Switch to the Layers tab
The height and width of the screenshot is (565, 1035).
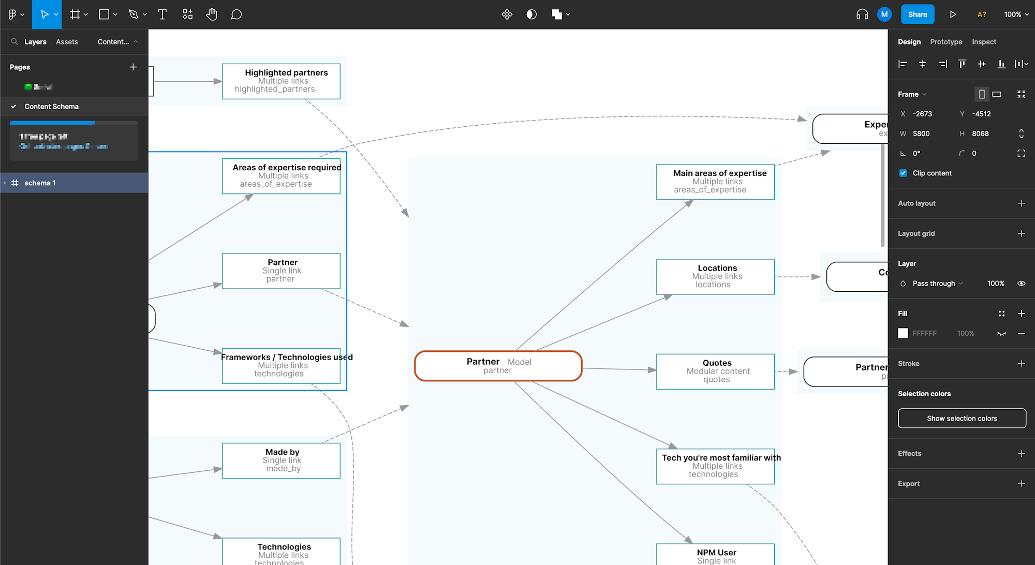(x=35, y=42)
